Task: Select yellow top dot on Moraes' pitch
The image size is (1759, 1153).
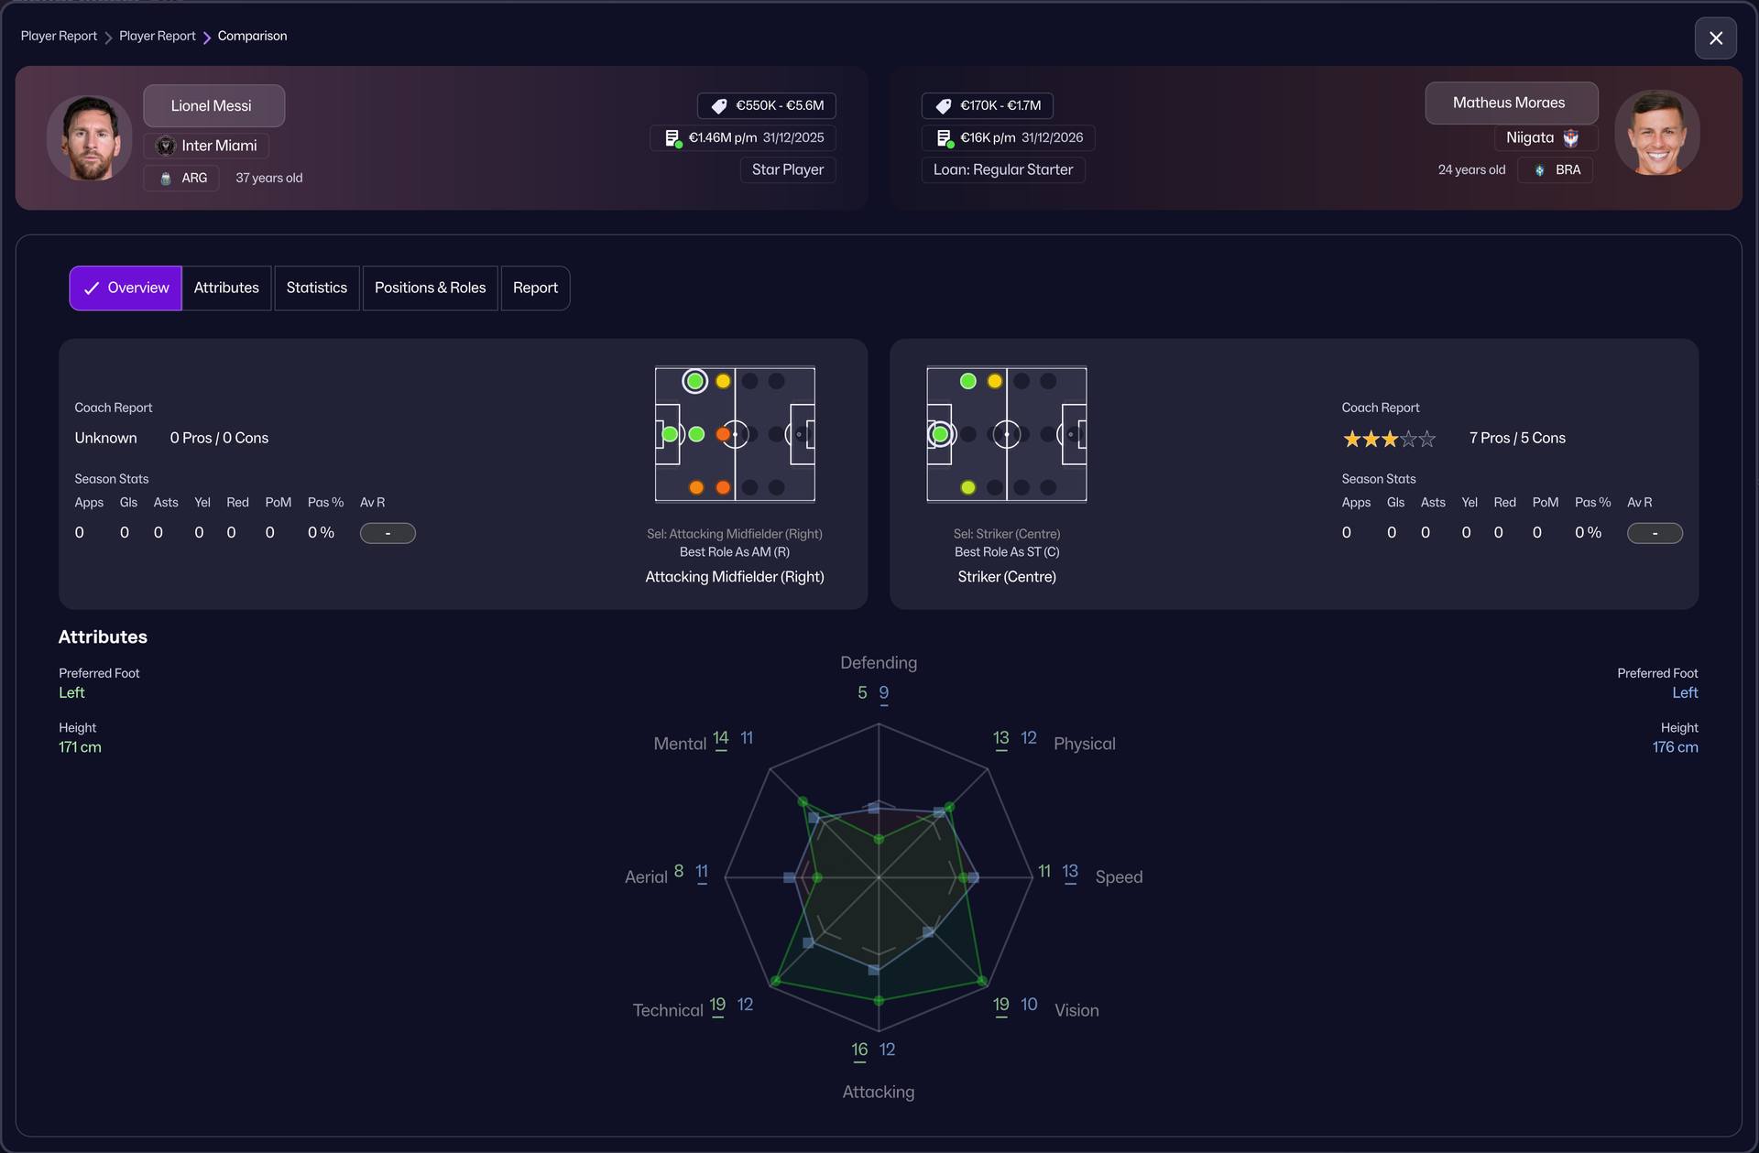Action: pyautogui.click(x=995, y=381)
